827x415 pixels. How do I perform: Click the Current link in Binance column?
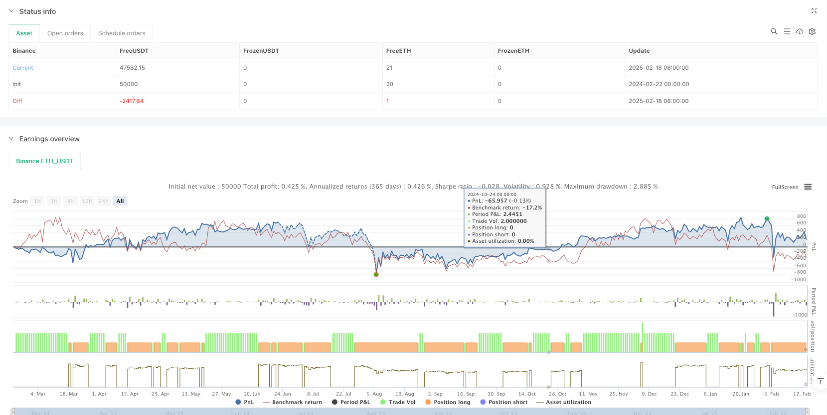coord(23,68)
